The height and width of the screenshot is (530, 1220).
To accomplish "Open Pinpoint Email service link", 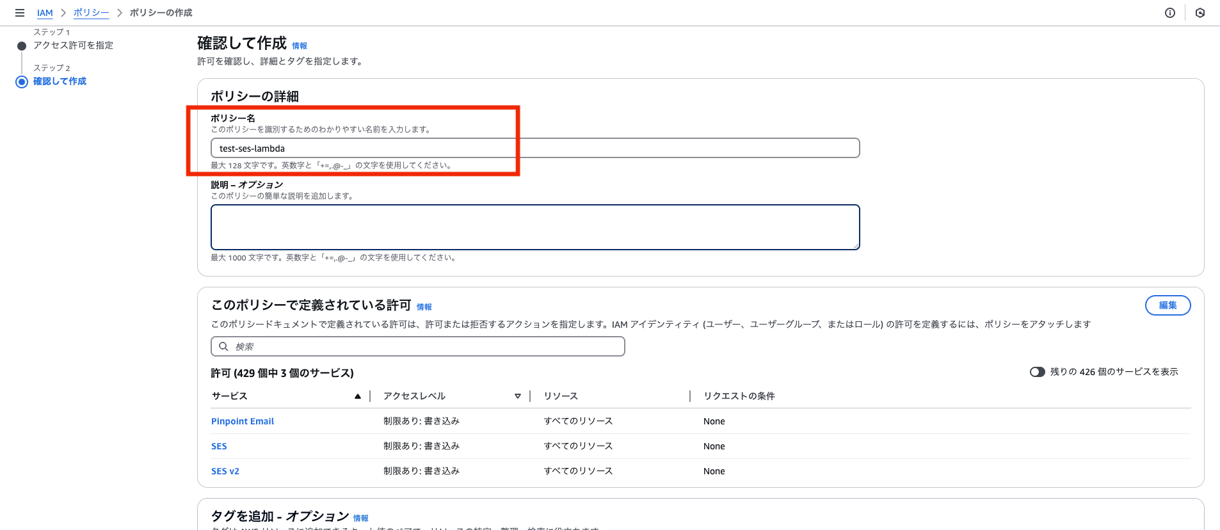I will tap(243, 421).
